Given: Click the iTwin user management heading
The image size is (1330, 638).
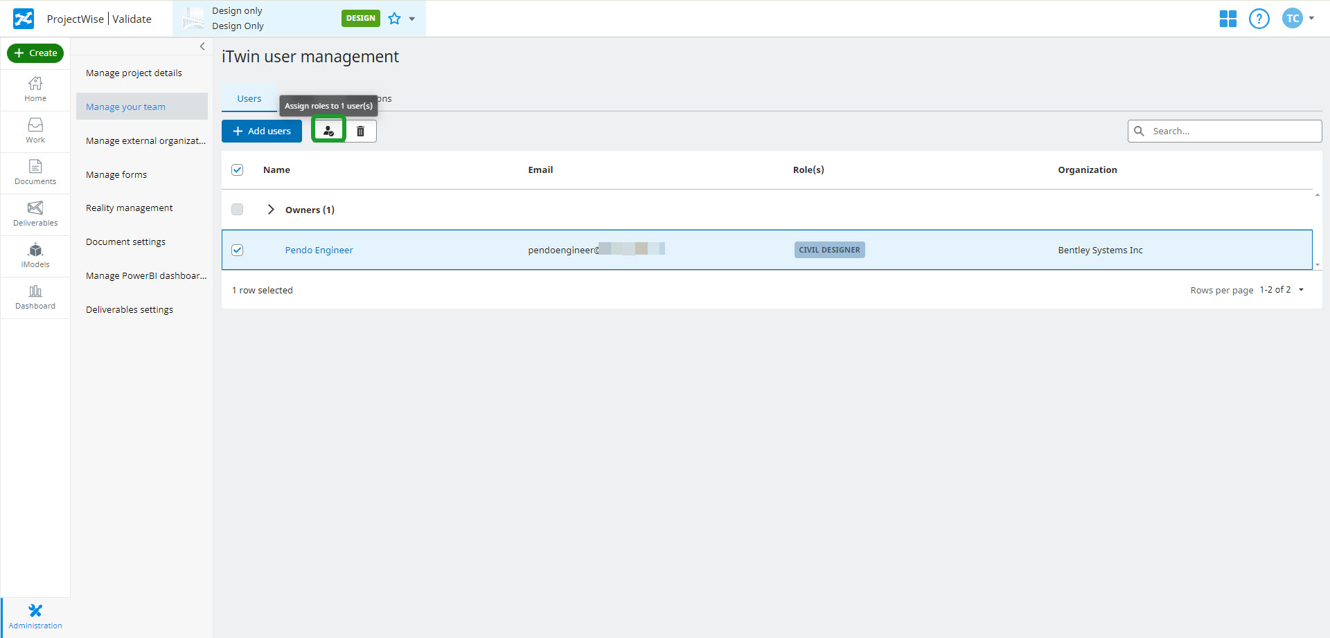Looking at the screenshot, I should pyautogui.click(x=310, y=57).
